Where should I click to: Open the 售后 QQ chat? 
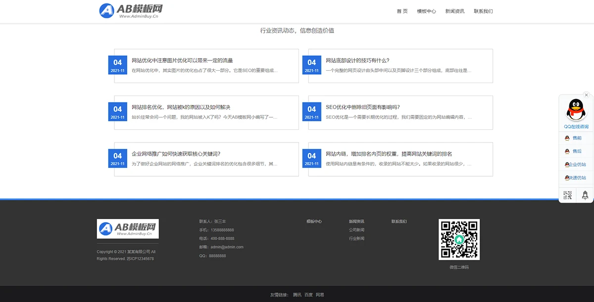(576, 151)
